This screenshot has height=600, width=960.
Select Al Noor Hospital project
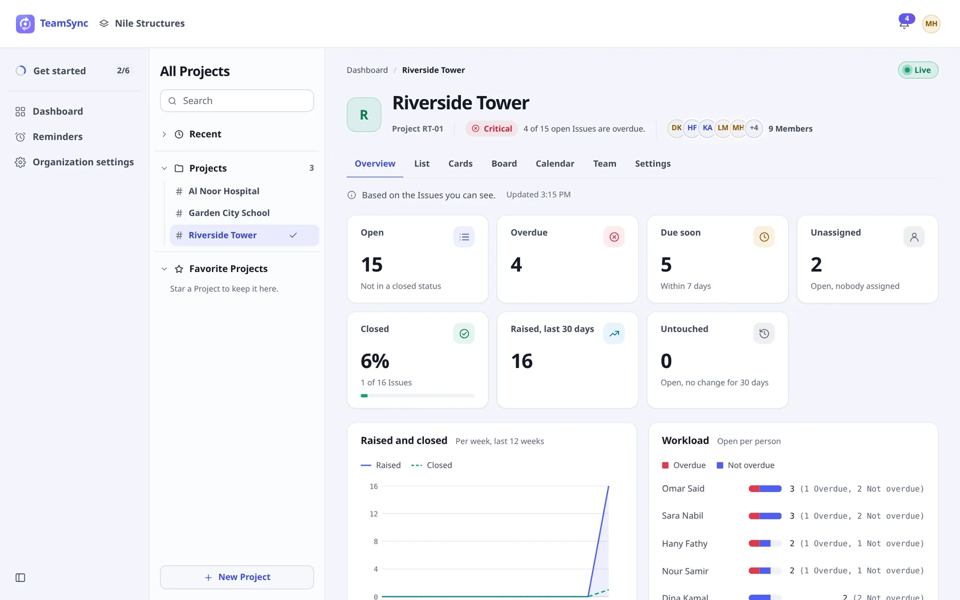click(244, 191)
